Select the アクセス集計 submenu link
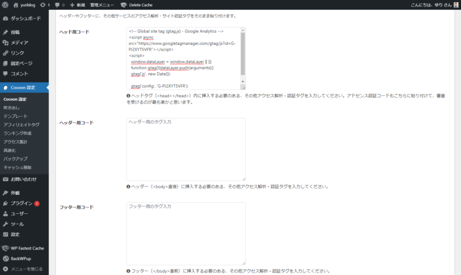461x275 pixels. click(16, 142)
